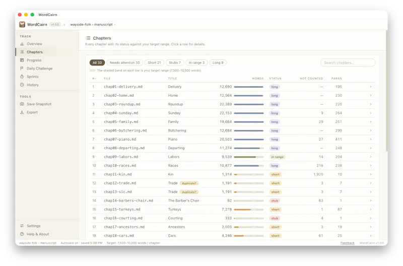The width and height of the screenshot is (403, 266).
Task: Click the Export download icon
Action: 22,112
